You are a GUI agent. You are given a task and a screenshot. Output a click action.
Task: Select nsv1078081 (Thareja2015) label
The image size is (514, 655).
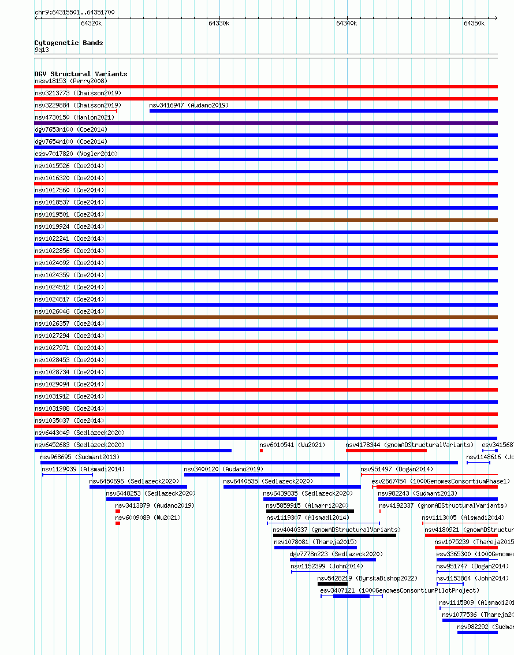[x=316, y=541]
